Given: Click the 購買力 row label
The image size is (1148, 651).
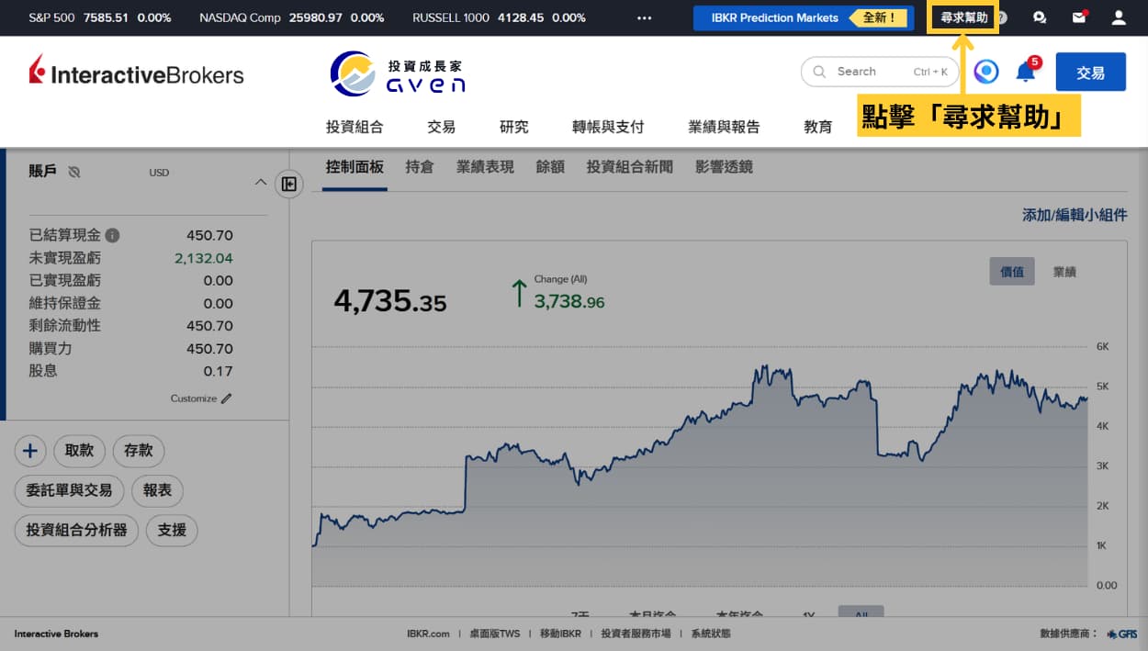Looking at the screenshot, I should click(51, 348).
